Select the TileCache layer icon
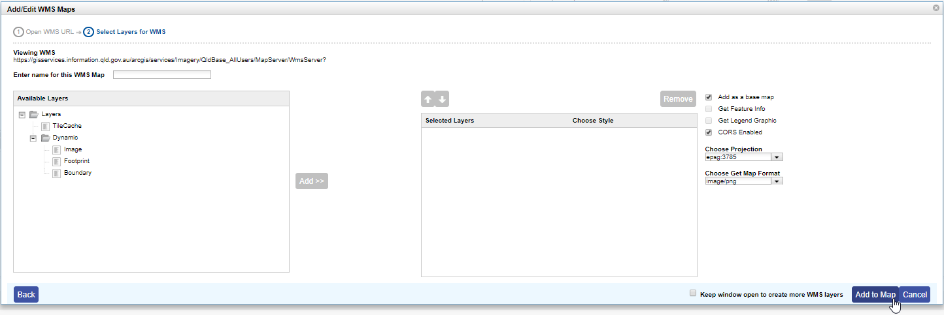The width and height of the screenshot is (944, 315). pyautogui.click(x=45, y=126)
